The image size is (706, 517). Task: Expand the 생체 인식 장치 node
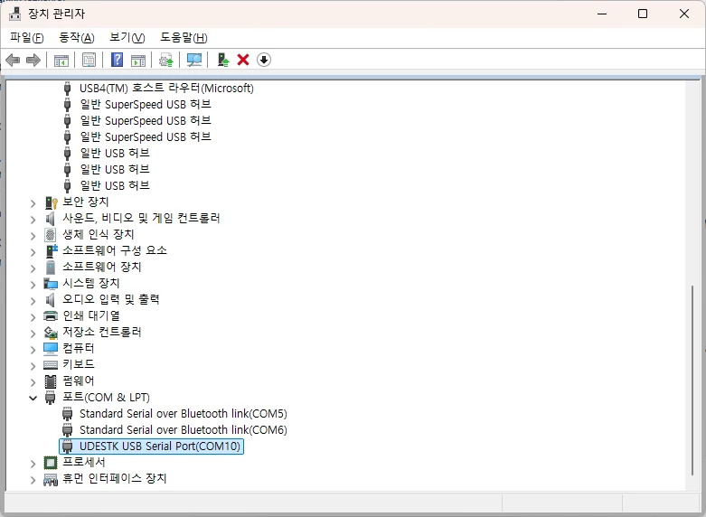point(33,236)
